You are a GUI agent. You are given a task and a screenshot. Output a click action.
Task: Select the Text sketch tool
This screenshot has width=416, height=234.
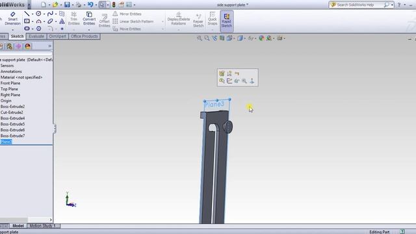62,21
